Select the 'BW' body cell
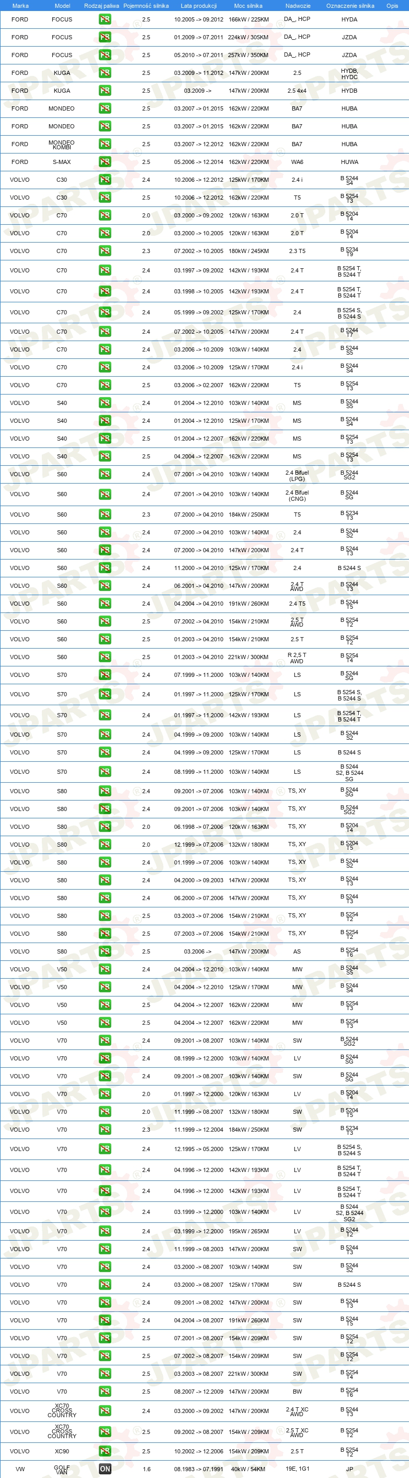409x1478 pixels. coord(297,1392)
